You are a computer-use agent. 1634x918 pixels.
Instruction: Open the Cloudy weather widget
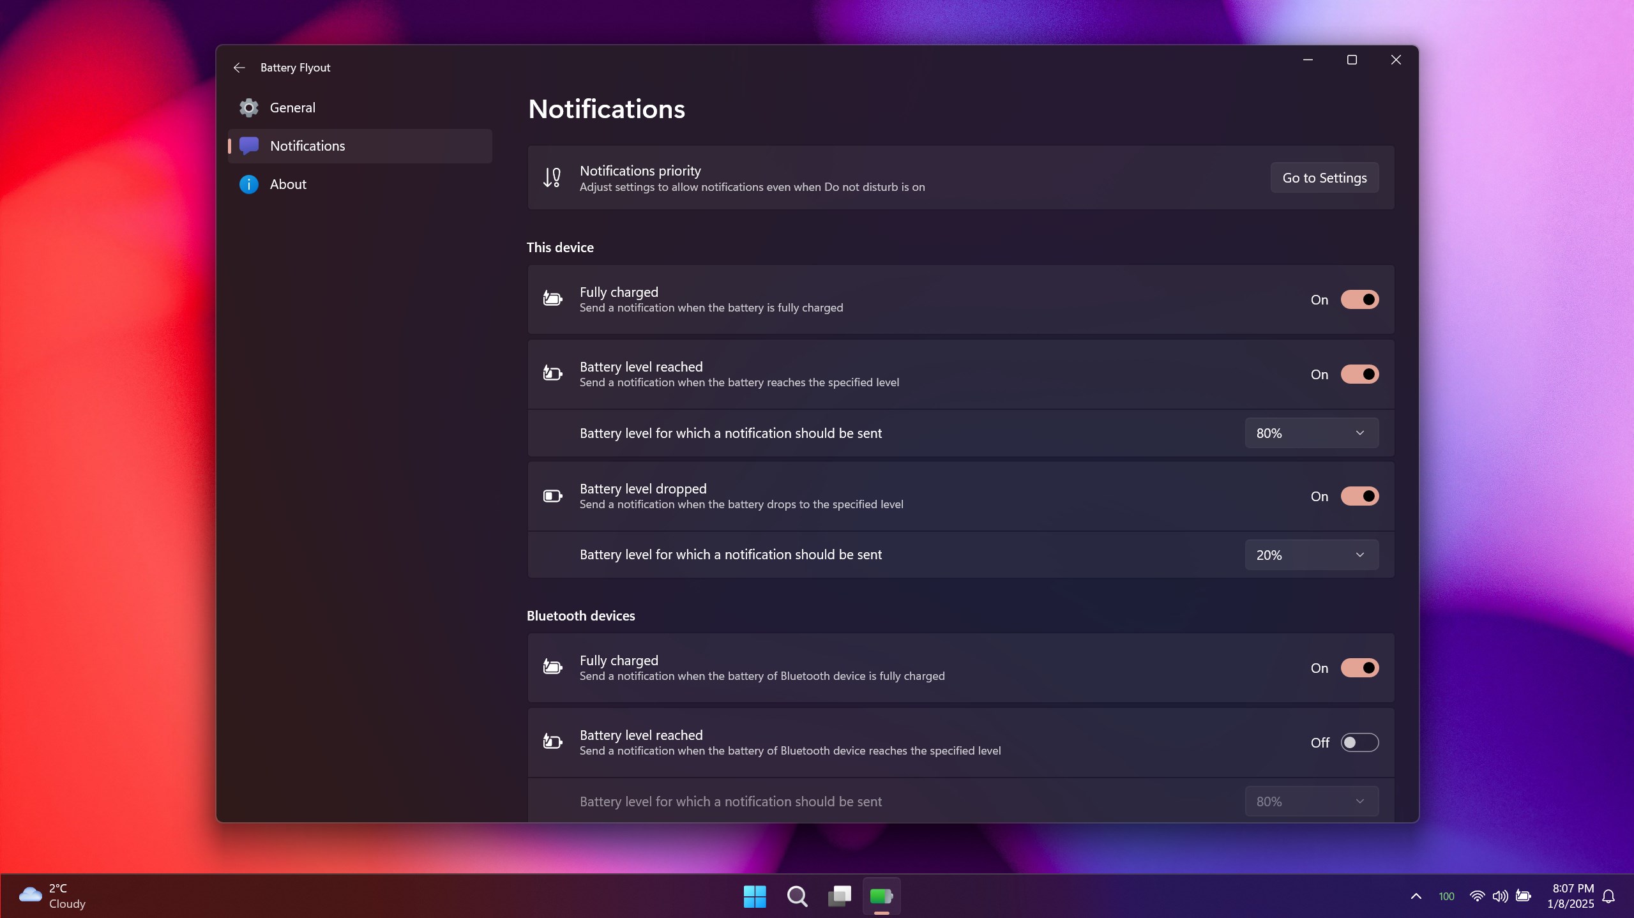click(52, 896)
